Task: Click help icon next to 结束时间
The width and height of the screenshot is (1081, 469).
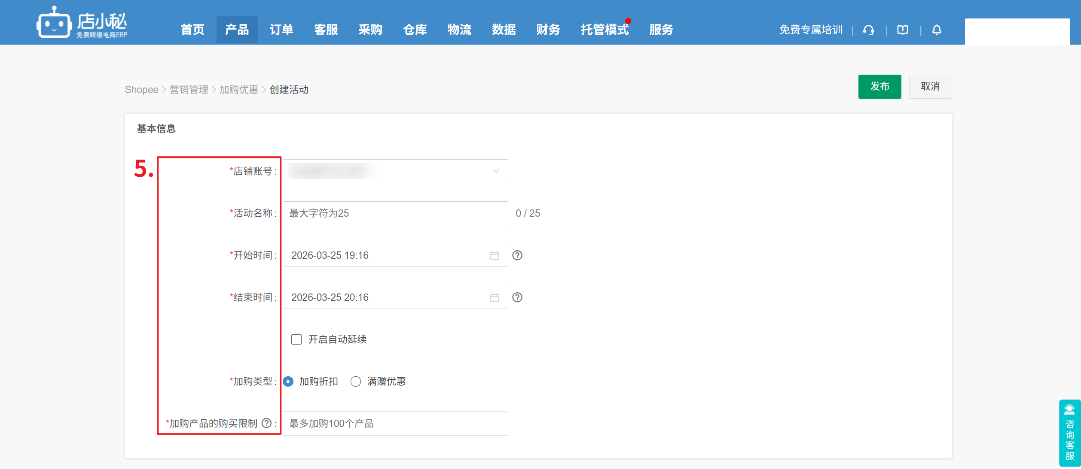Action: point(517,297)
